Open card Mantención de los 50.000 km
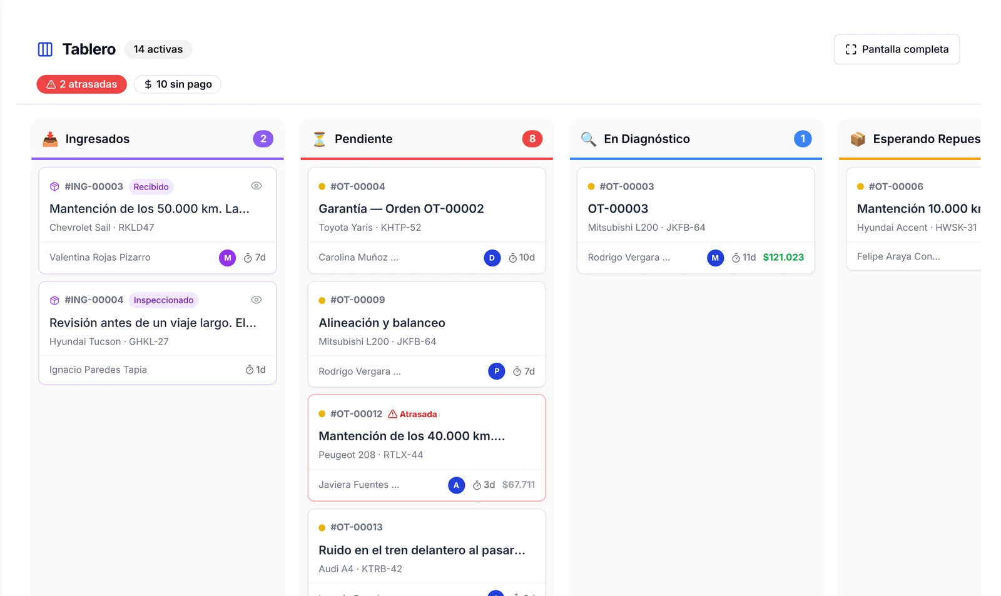 tap(158, 220)
